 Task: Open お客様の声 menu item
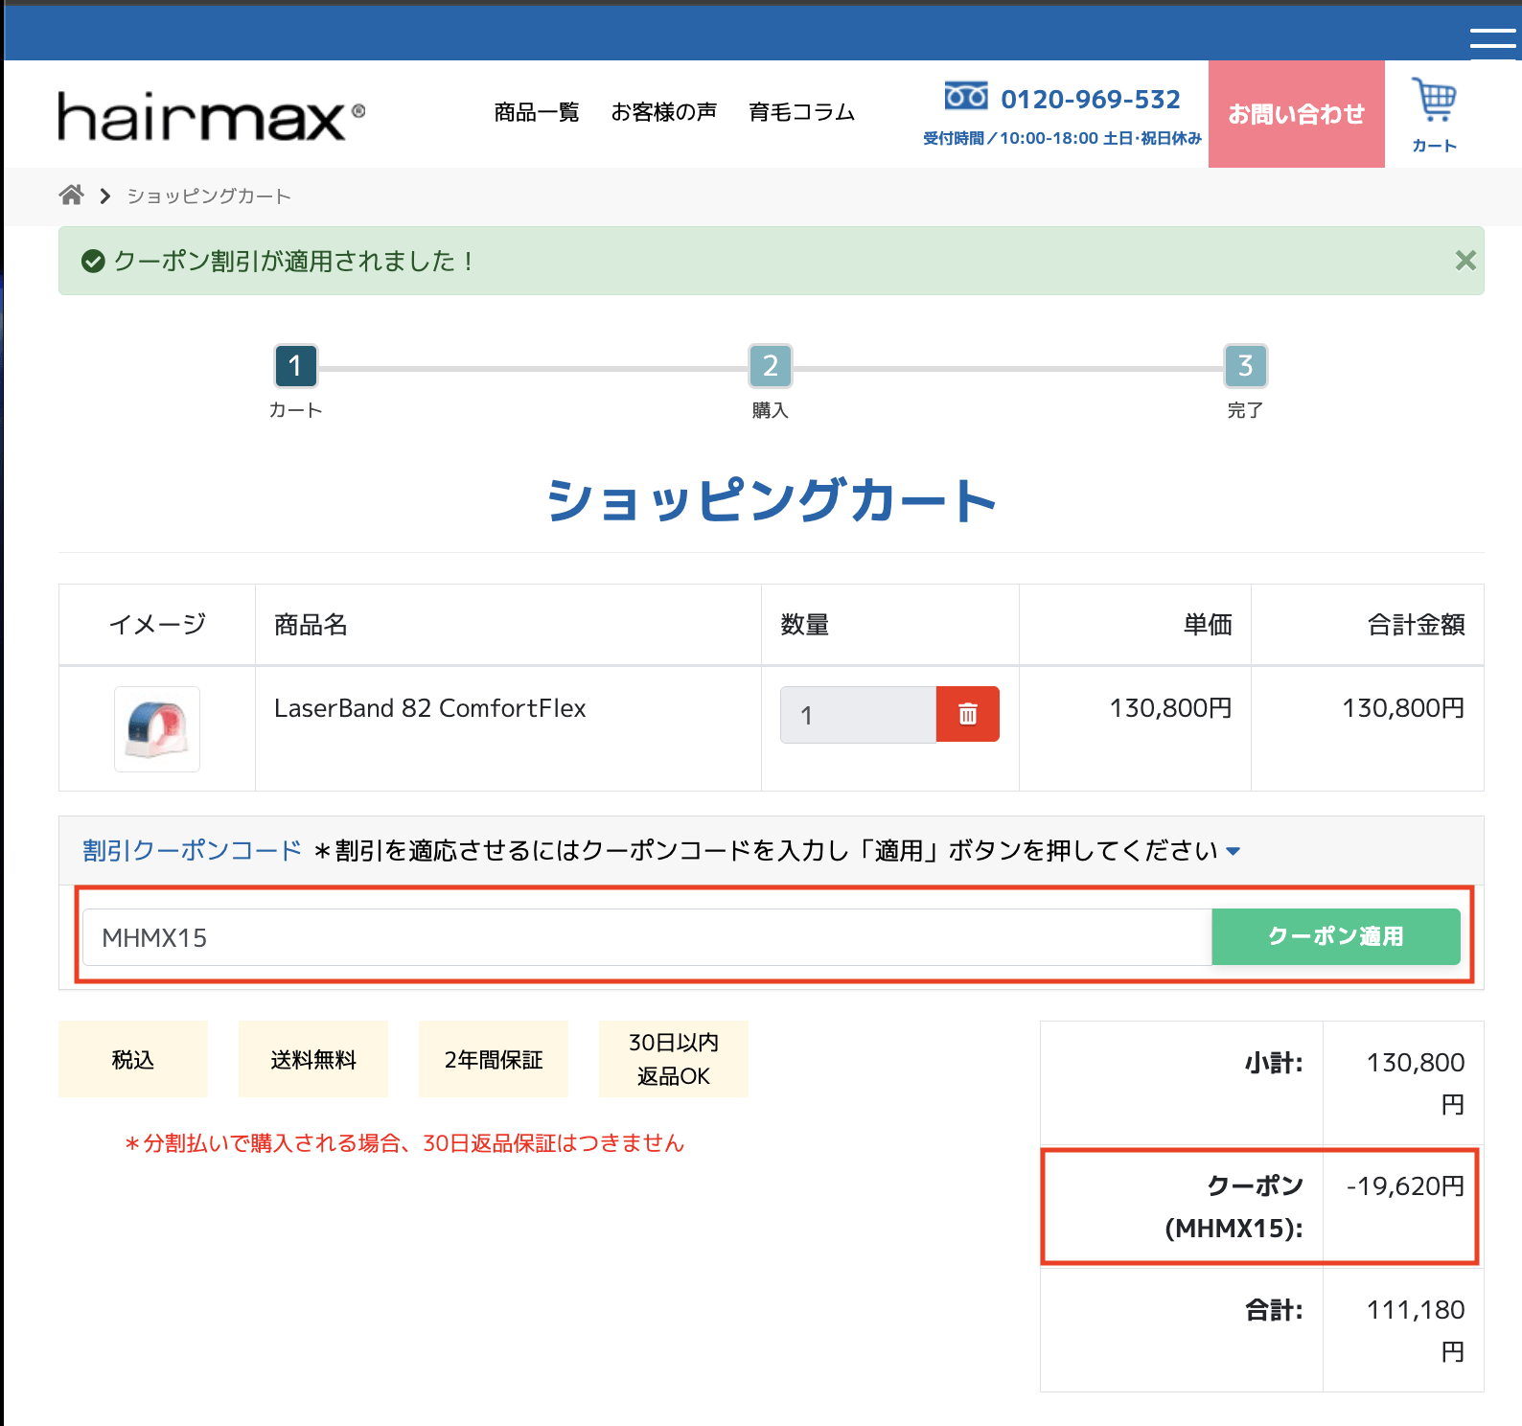664,112
